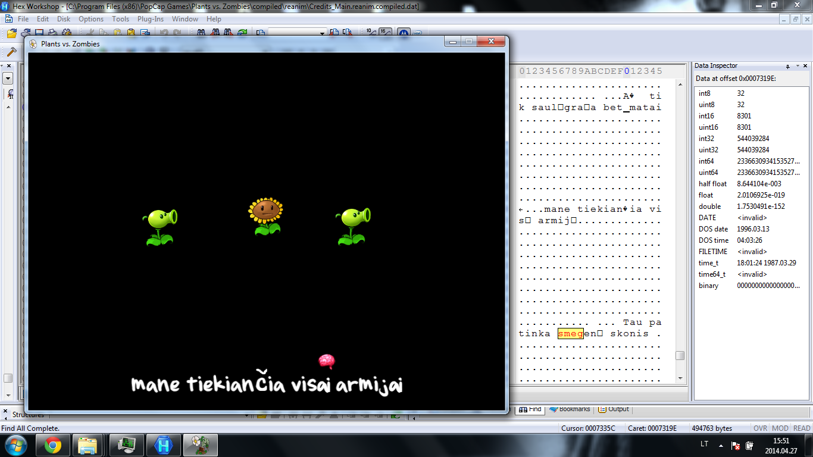813x457 pixels.
Task: Click the double row value in Data Inspector
Action: pyautogui.click(x=760, y=206)
